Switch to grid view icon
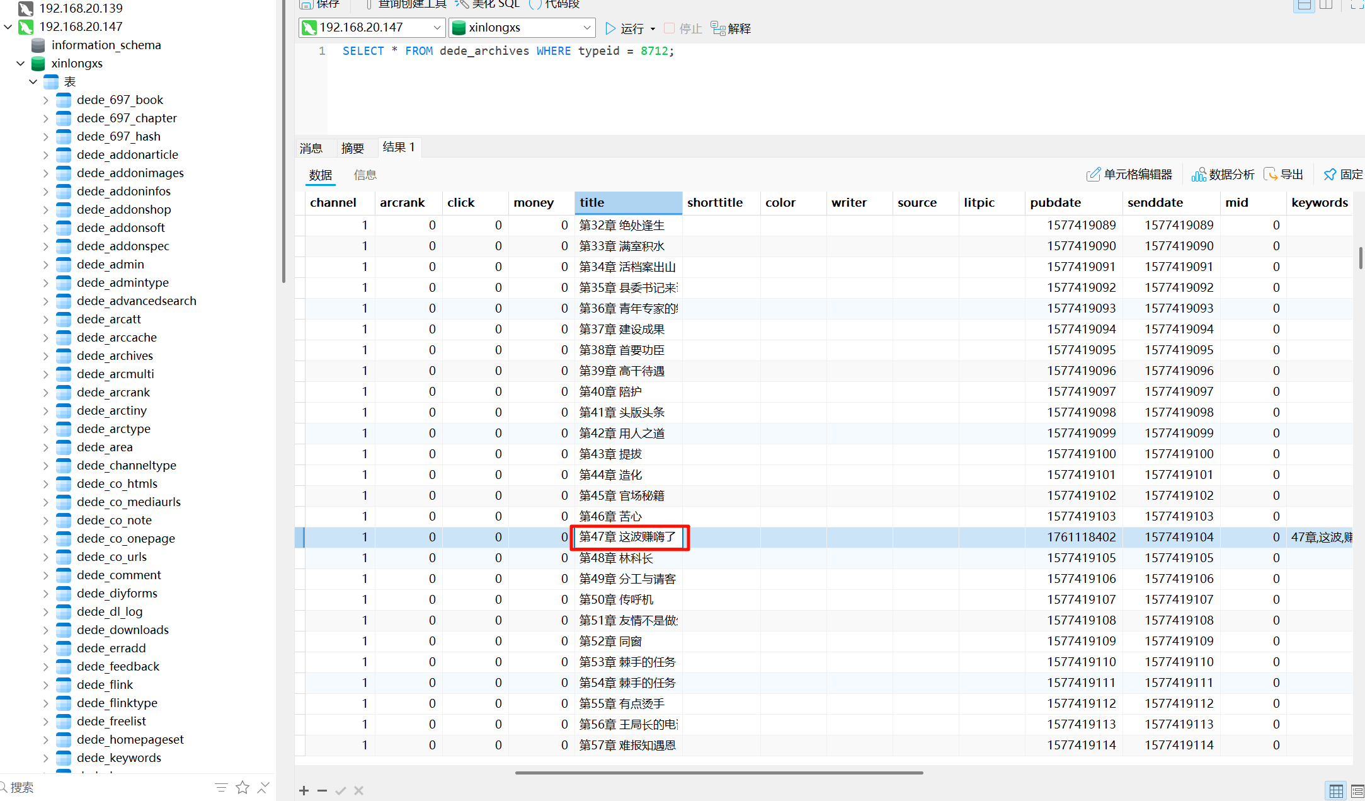Viewport: 1365px width, 801px height. pyautogui.click(x=1336, y=790)
